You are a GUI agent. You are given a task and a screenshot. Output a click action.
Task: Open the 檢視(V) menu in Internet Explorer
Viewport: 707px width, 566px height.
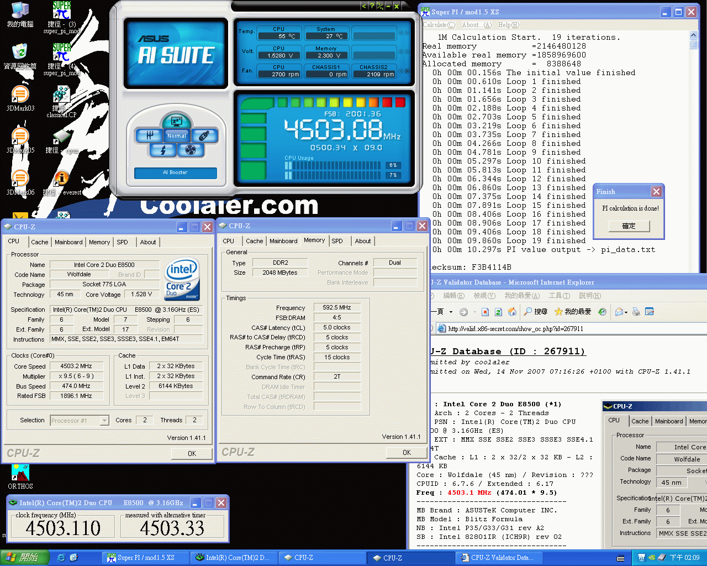point(484,296)
